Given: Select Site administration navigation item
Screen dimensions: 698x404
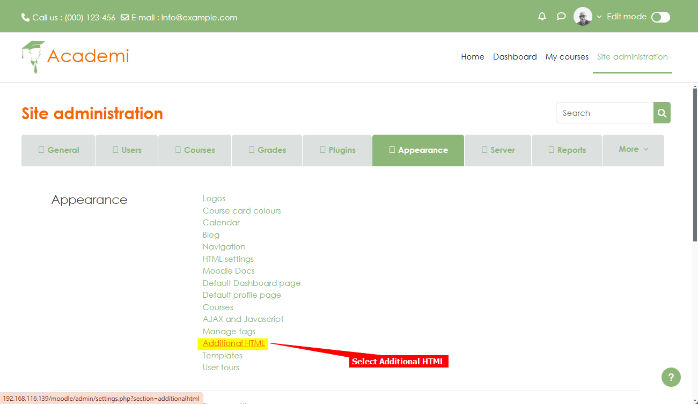Looking at the screenshot, I should [x=633, y=56].
